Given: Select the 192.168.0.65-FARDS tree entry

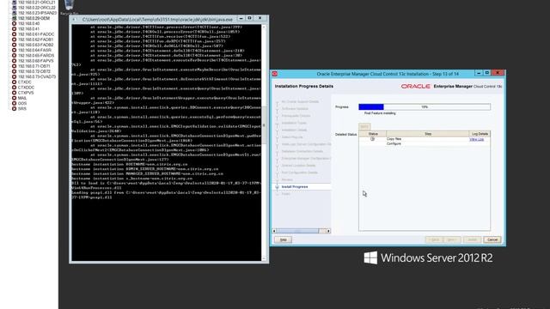Looking at the screenshot, I should click(36, 55).
